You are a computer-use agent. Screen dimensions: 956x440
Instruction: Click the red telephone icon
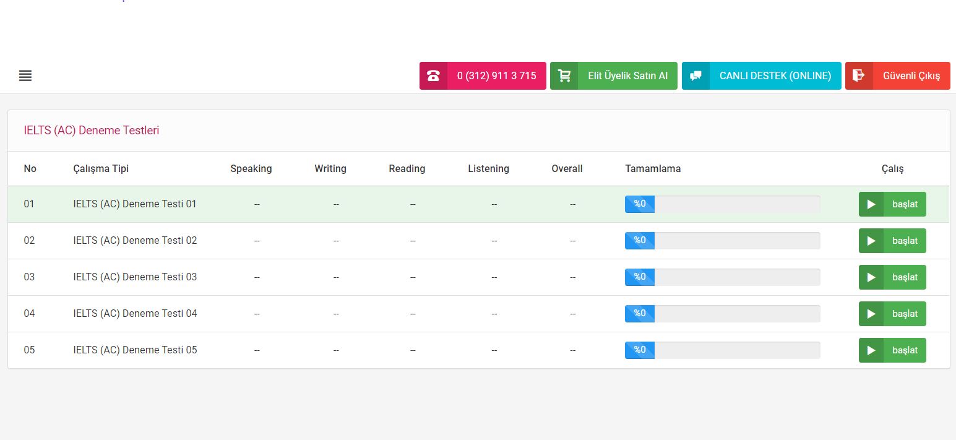click(433, 76)
